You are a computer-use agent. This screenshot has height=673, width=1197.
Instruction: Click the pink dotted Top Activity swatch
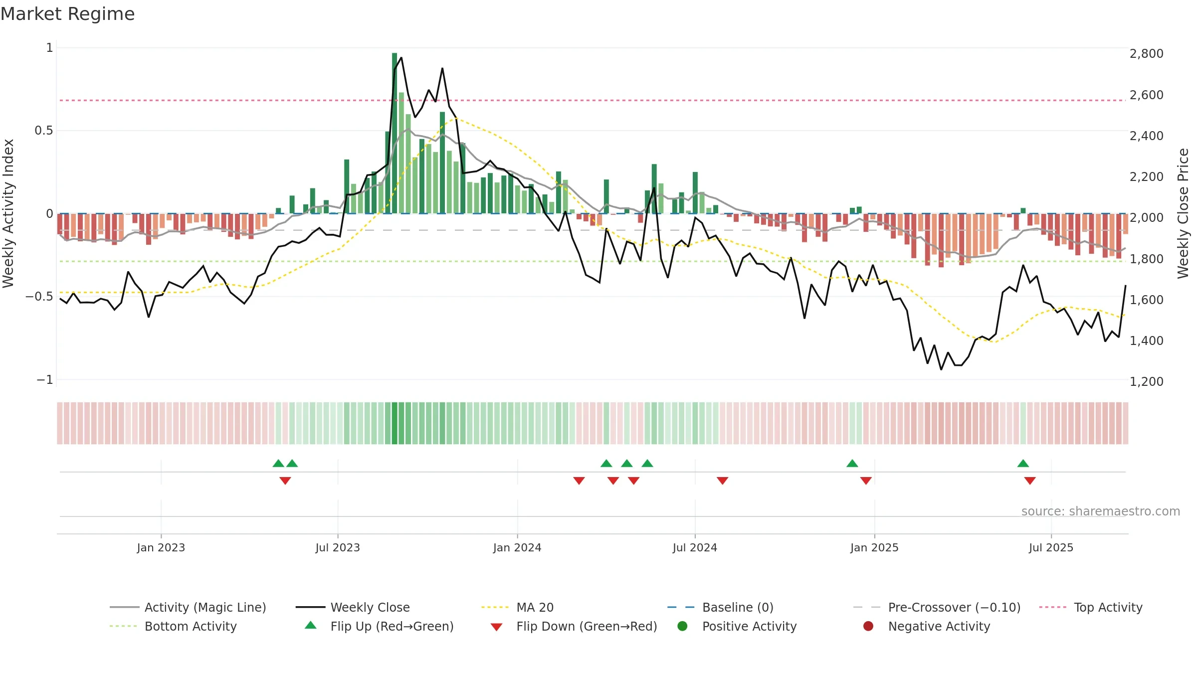click(x=1052, y=607)
